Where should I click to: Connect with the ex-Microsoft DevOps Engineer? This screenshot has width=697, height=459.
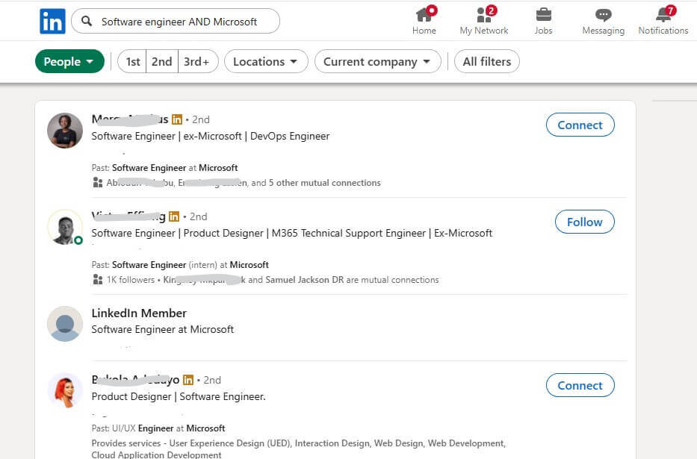(x=580, y=125)
